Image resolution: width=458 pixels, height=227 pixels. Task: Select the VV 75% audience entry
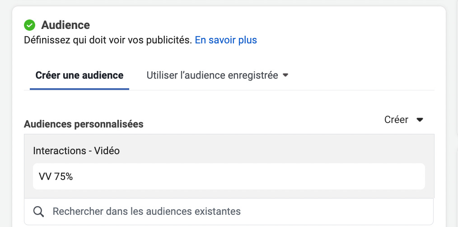click(x=229, y=176)
